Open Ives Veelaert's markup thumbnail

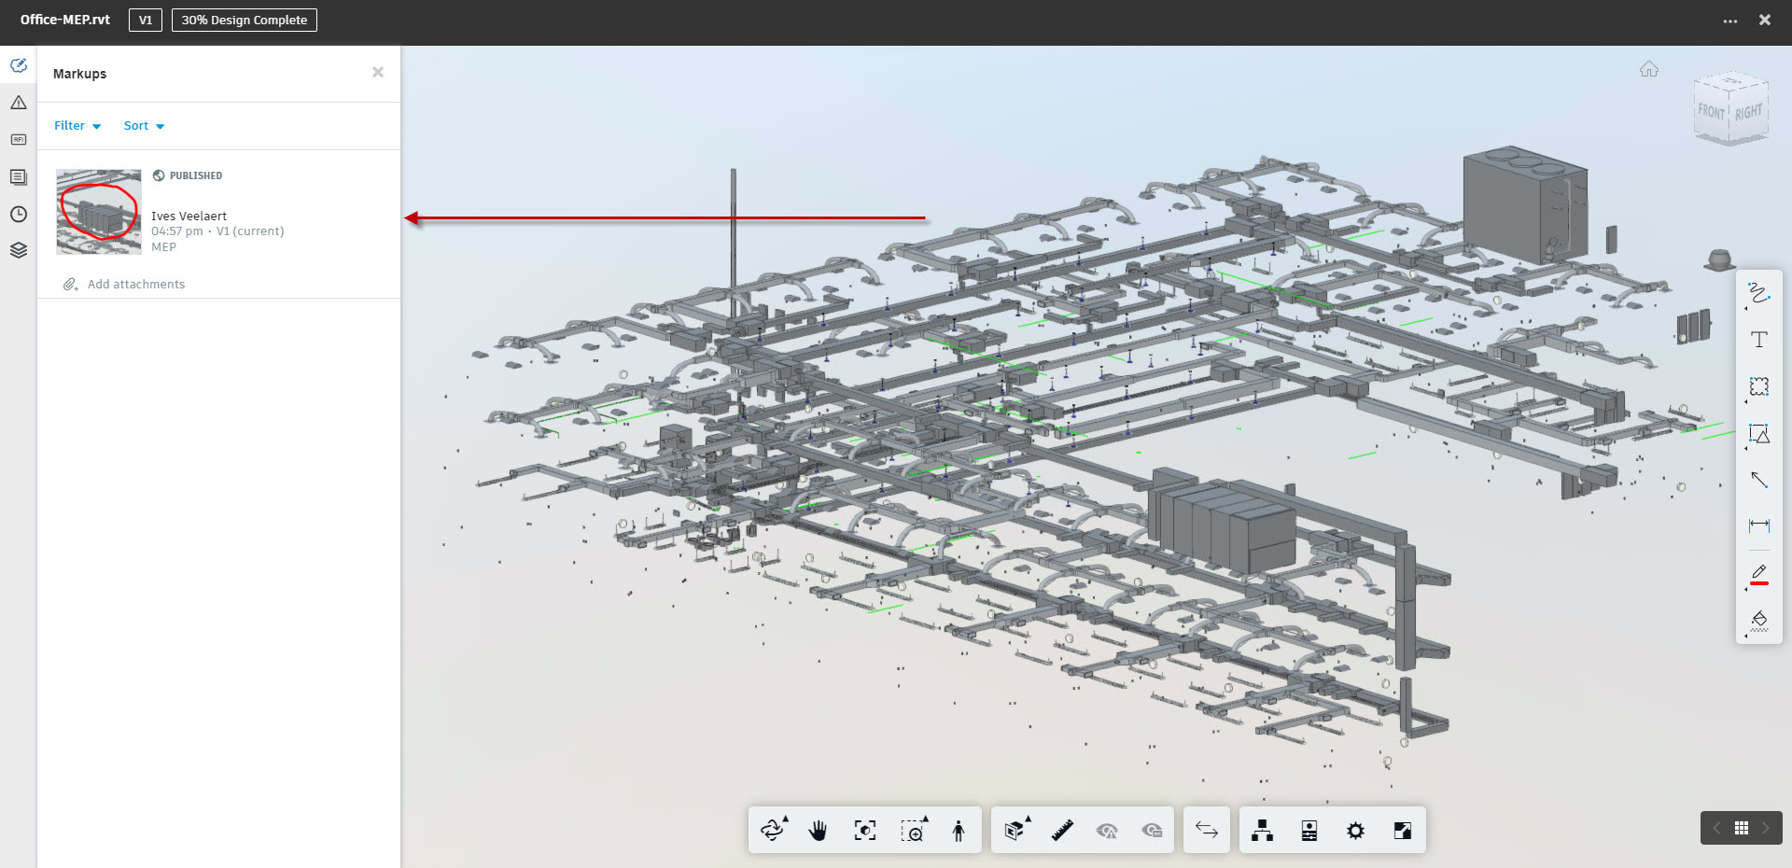coord(98,212)
